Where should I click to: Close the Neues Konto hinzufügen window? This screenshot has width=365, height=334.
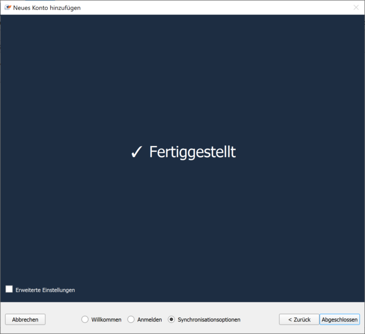click(356, 8)
